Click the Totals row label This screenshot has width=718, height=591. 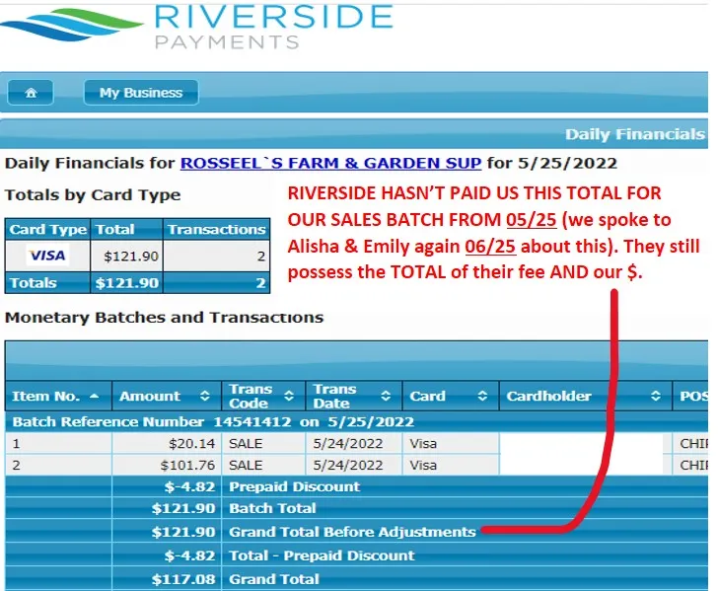(x=33, y=282)
